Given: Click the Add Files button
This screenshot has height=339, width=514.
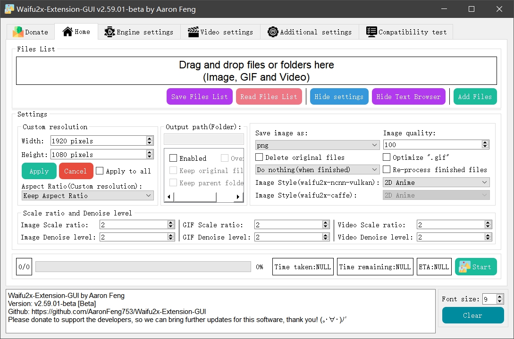Looking at the screenshot, I should [475, 97].
